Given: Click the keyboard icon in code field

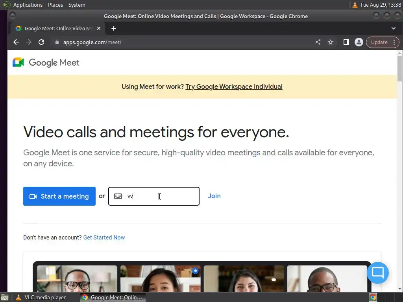Looking at the screenshot, I should (118, 196).
